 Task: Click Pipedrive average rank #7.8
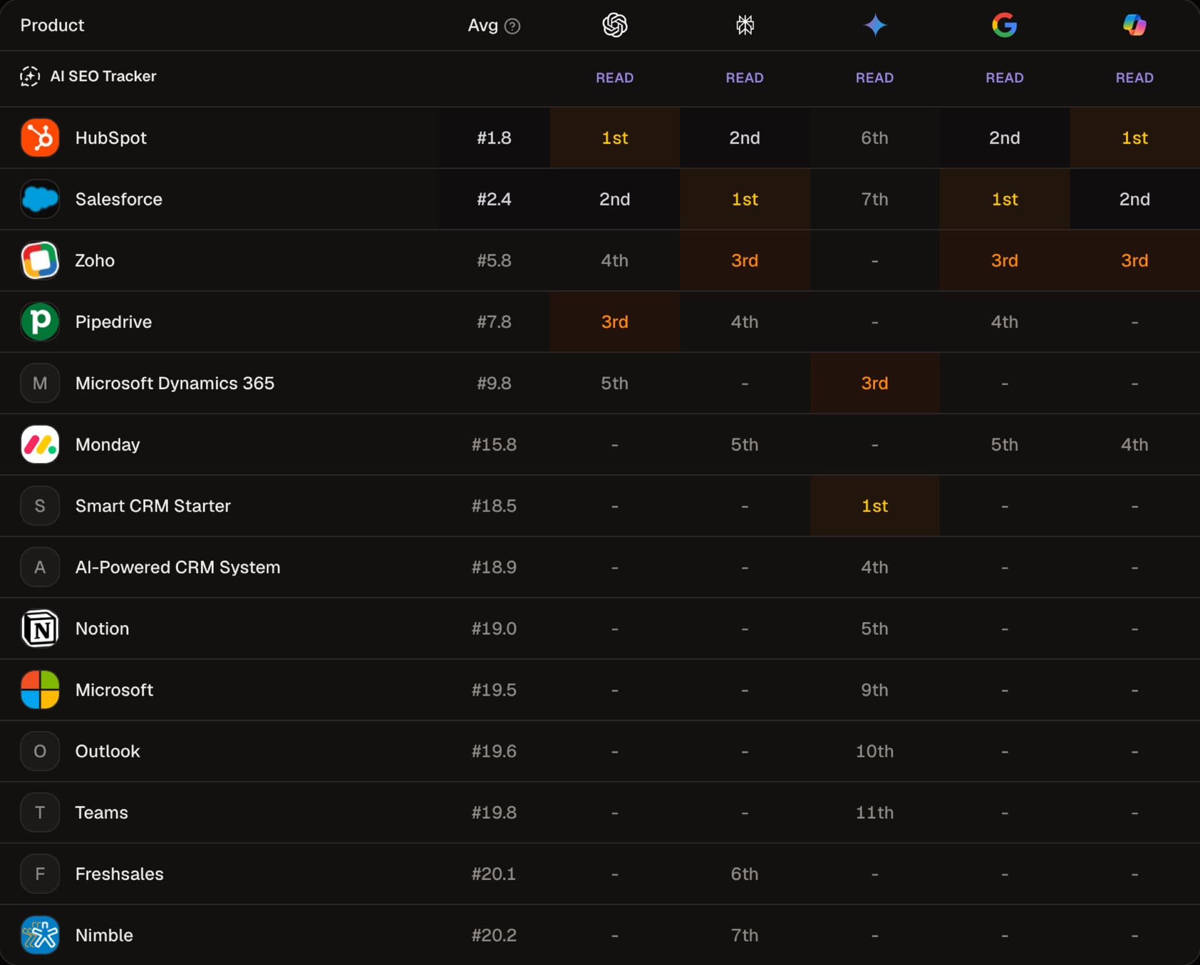[494, 321]
